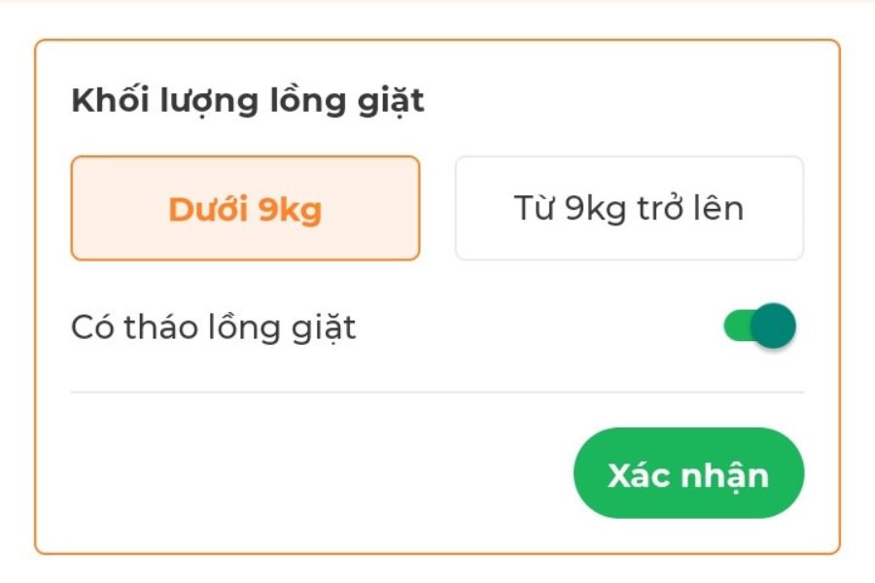Click the "Có tháo lồng giặt" label text
875x583 pixels.
(214, 327)
